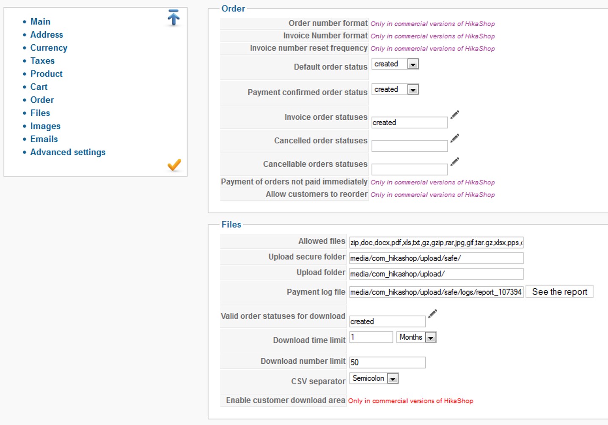Focus the Upload secure folder field

436,258
